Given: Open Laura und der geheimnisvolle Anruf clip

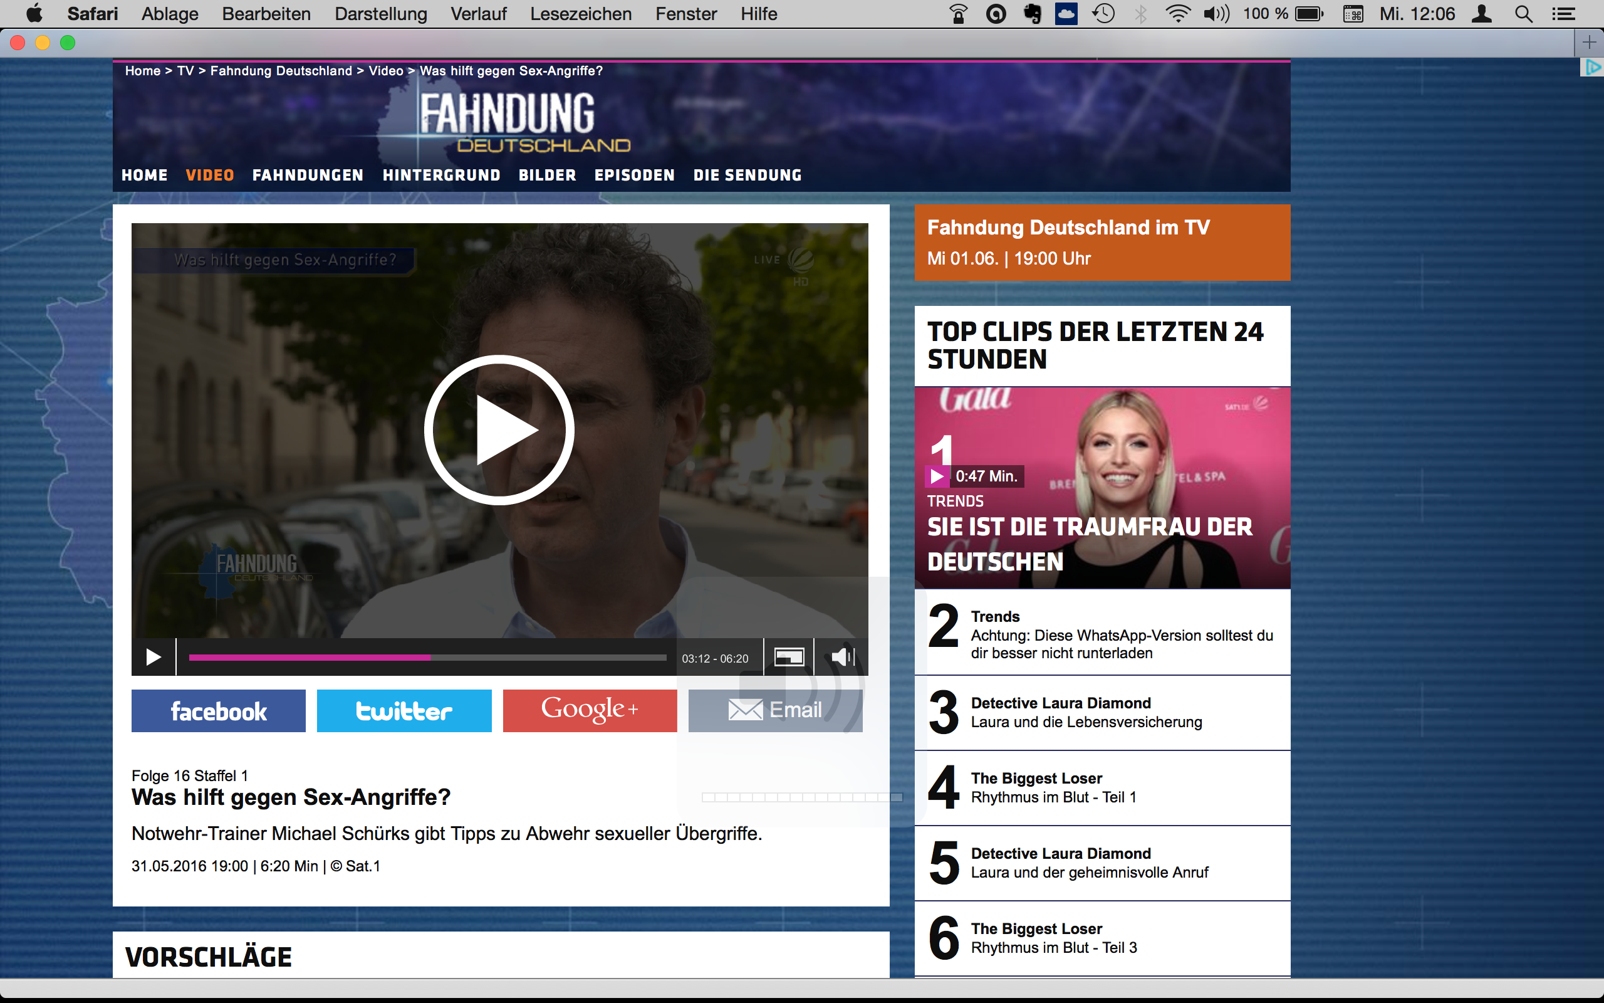Looking at the screenshot, I should tap(1102, 863).
